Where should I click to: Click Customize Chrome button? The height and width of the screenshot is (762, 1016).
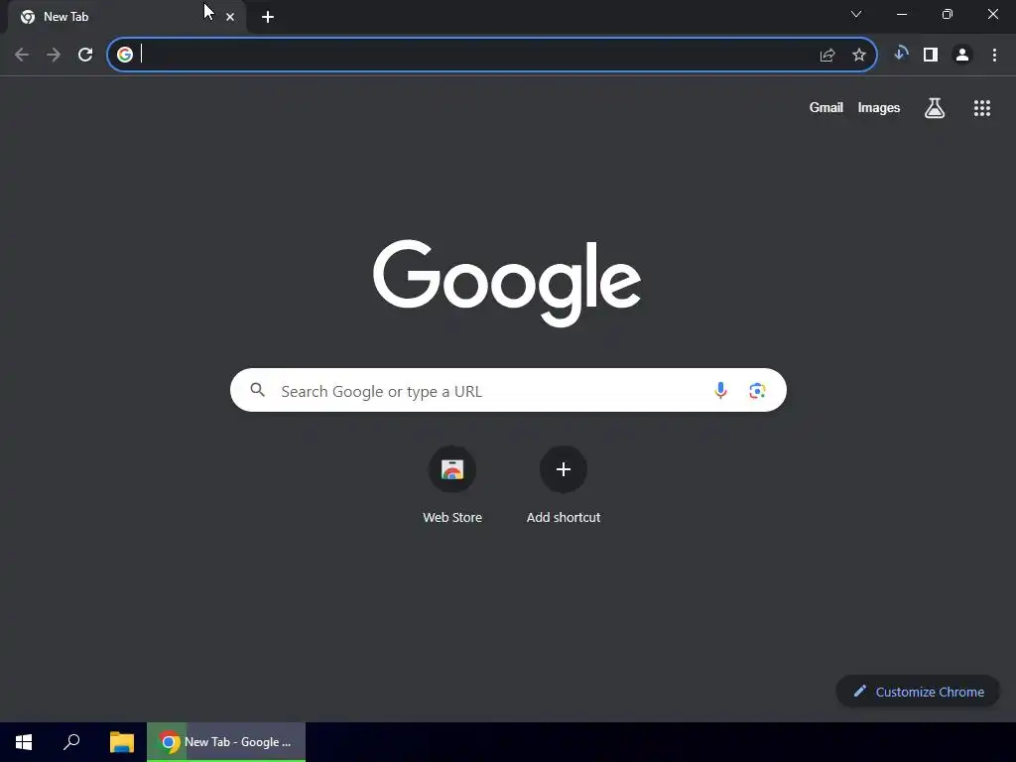click(x=918, y=692)
